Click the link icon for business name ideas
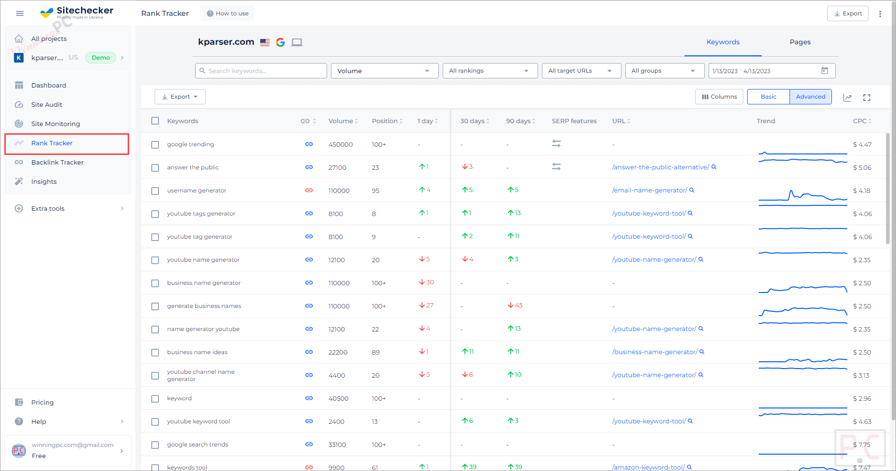Viewport: 896px width, 471px height. [x=309, y=352]
